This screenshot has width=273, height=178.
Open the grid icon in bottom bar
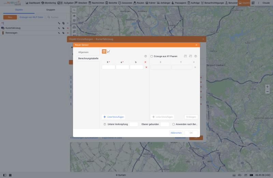pos(10,175)
